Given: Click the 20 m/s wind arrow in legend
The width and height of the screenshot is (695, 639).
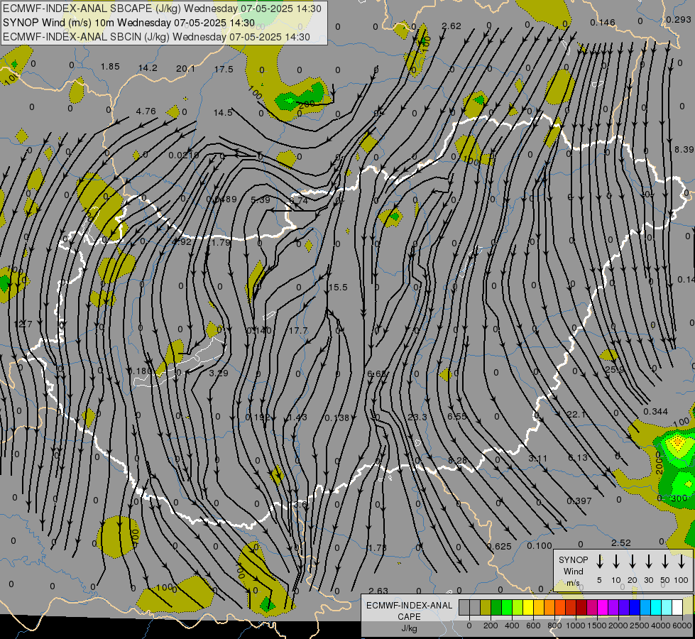Looking at the screenshot, I should coord(632,562).
